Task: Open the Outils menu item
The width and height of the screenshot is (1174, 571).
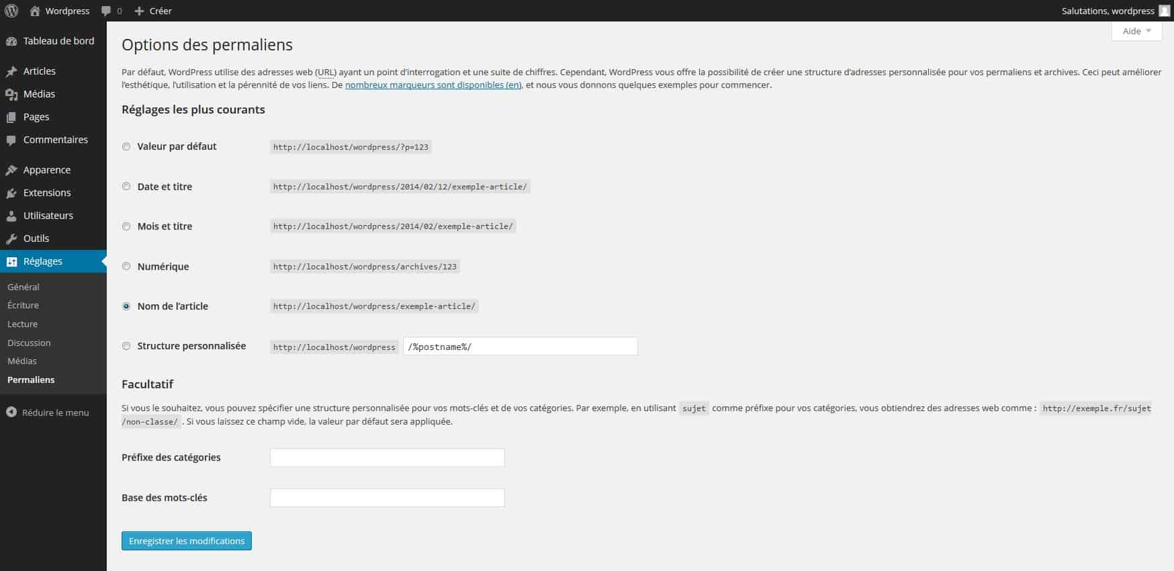Action: click(x=53, y=238)
